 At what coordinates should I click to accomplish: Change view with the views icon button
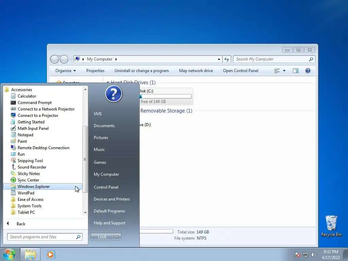click(x=277, y=71)
